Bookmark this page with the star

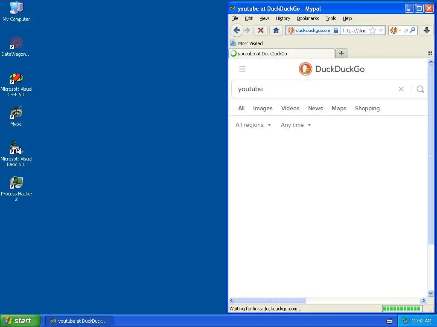click(x=372, y=30)
